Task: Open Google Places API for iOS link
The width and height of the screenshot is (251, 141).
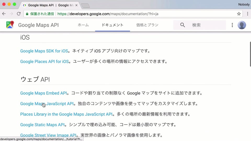Action: [44, 62]
